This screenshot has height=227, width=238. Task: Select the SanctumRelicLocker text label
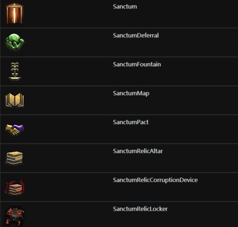pos(140,209)
